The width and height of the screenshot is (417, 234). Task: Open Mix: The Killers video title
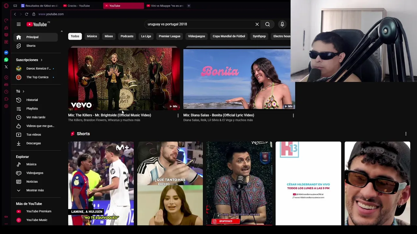pyautogui.click(x=109, y=115)
